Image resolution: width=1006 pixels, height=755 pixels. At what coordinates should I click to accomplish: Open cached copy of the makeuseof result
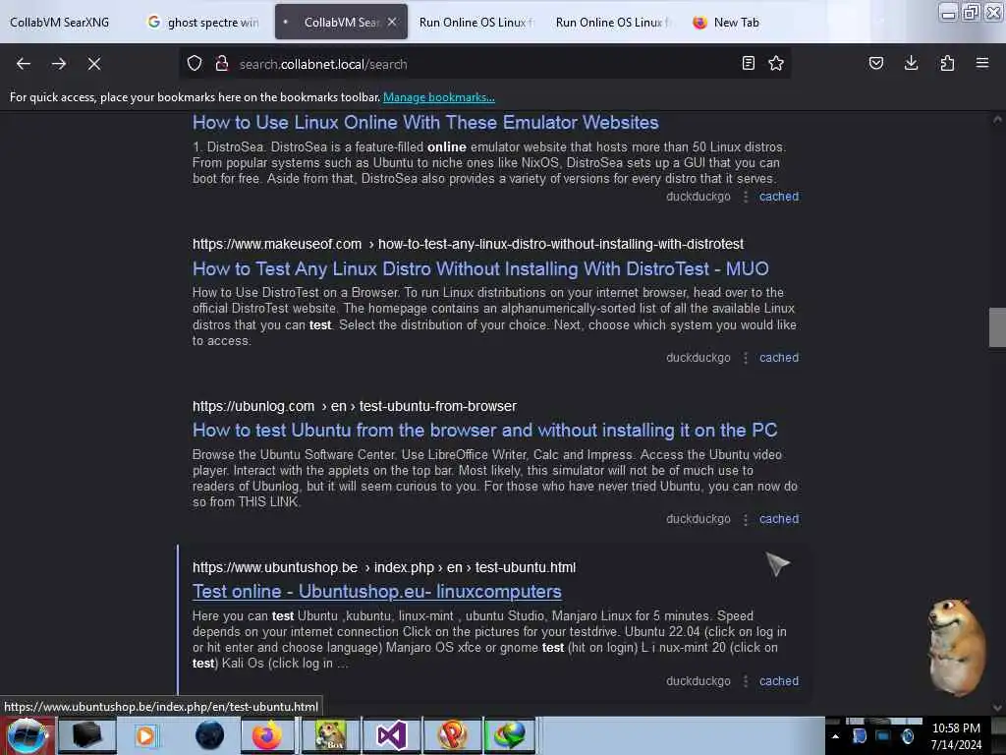[779, 358]
